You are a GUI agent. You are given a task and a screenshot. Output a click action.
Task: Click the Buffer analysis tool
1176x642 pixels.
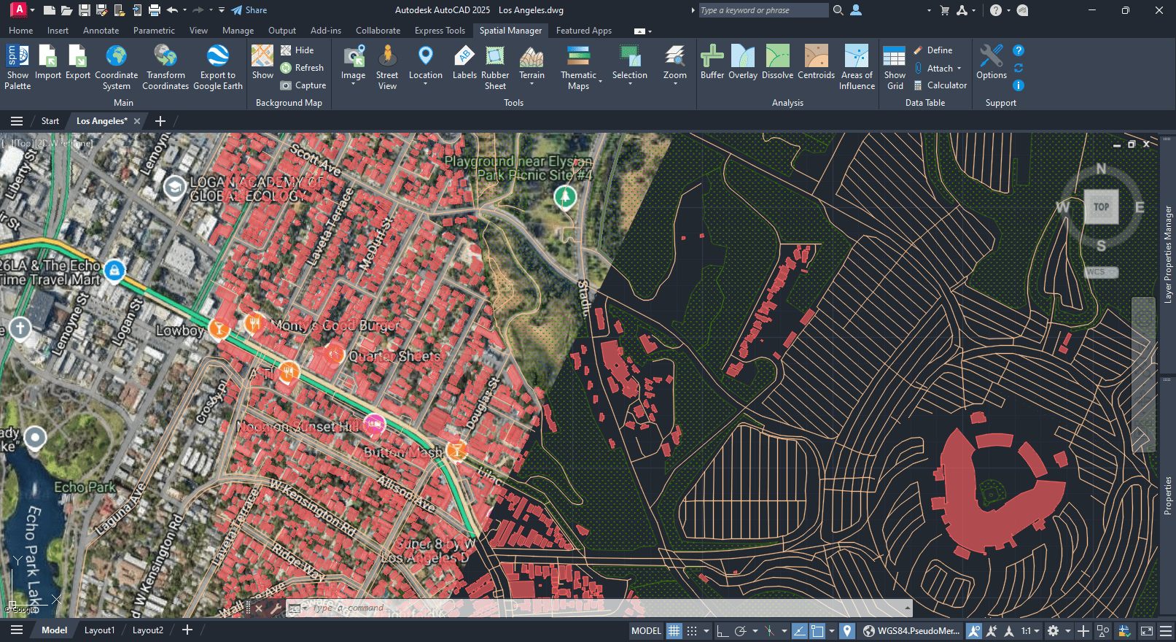point(712,62)
